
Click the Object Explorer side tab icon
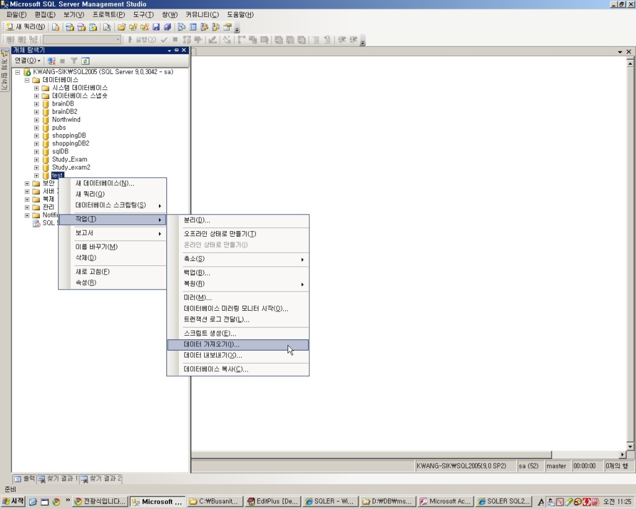(5, 53)
